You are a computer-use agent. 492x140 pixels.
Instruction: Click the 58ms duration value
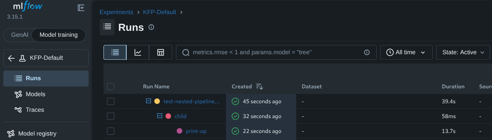coord(449,116)
